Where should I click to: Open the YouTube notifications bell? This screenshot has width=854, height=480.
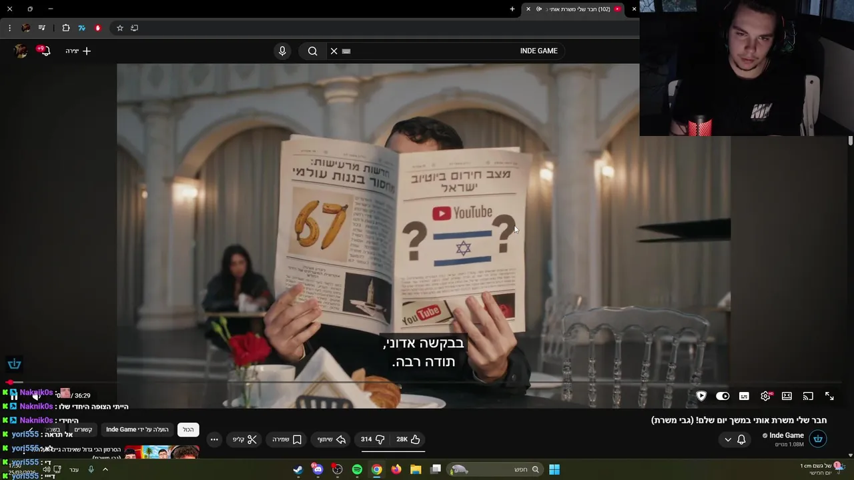tap(45, 51)
